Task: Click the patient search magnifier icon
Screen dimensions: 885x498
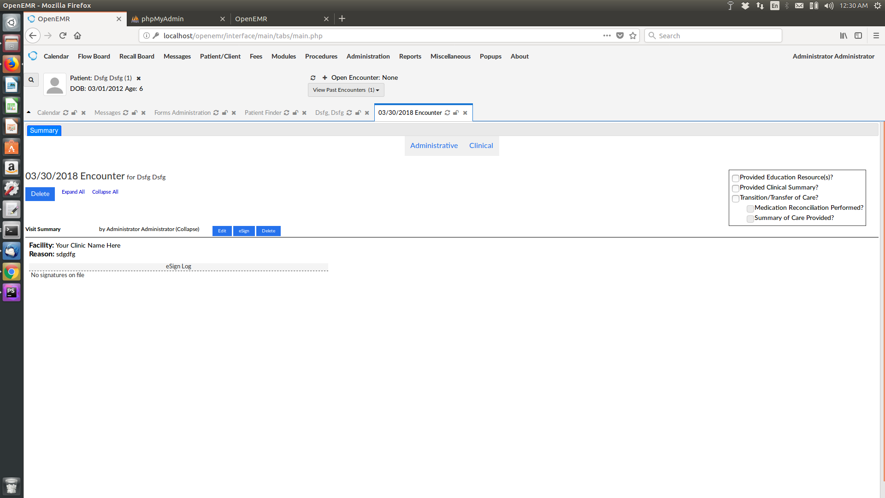Action: pos(31,80)
